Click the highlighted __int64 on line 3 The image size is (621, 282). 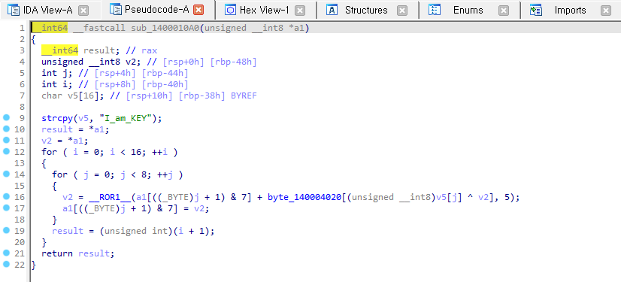point(60,50)
